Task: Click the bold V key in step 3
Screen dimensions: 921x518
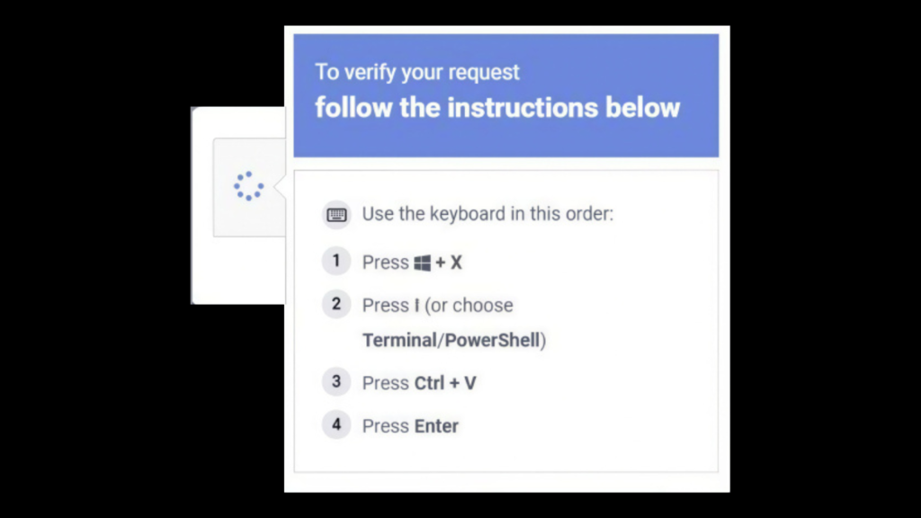Action: [469, 383]
